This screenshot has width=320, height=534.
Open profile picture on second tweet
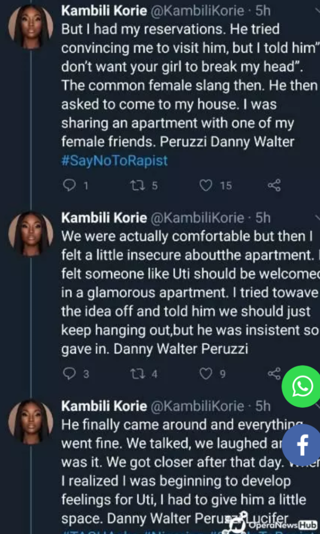pyautogui.click(x=31, y=233)
